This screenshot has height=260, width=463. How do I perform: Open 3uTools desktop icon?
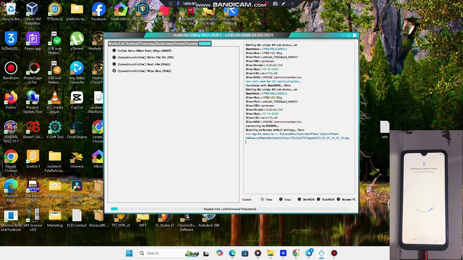coord(11,41)
